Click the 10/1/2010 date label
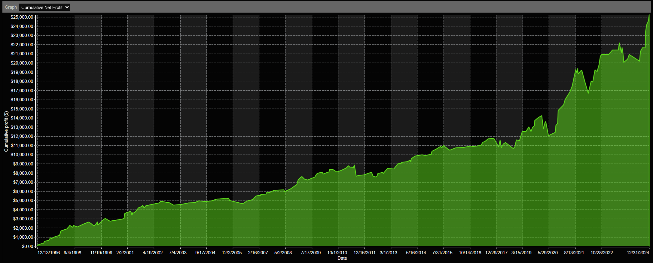653x263 pixels. pyautogui.click(x=337, y=253)
